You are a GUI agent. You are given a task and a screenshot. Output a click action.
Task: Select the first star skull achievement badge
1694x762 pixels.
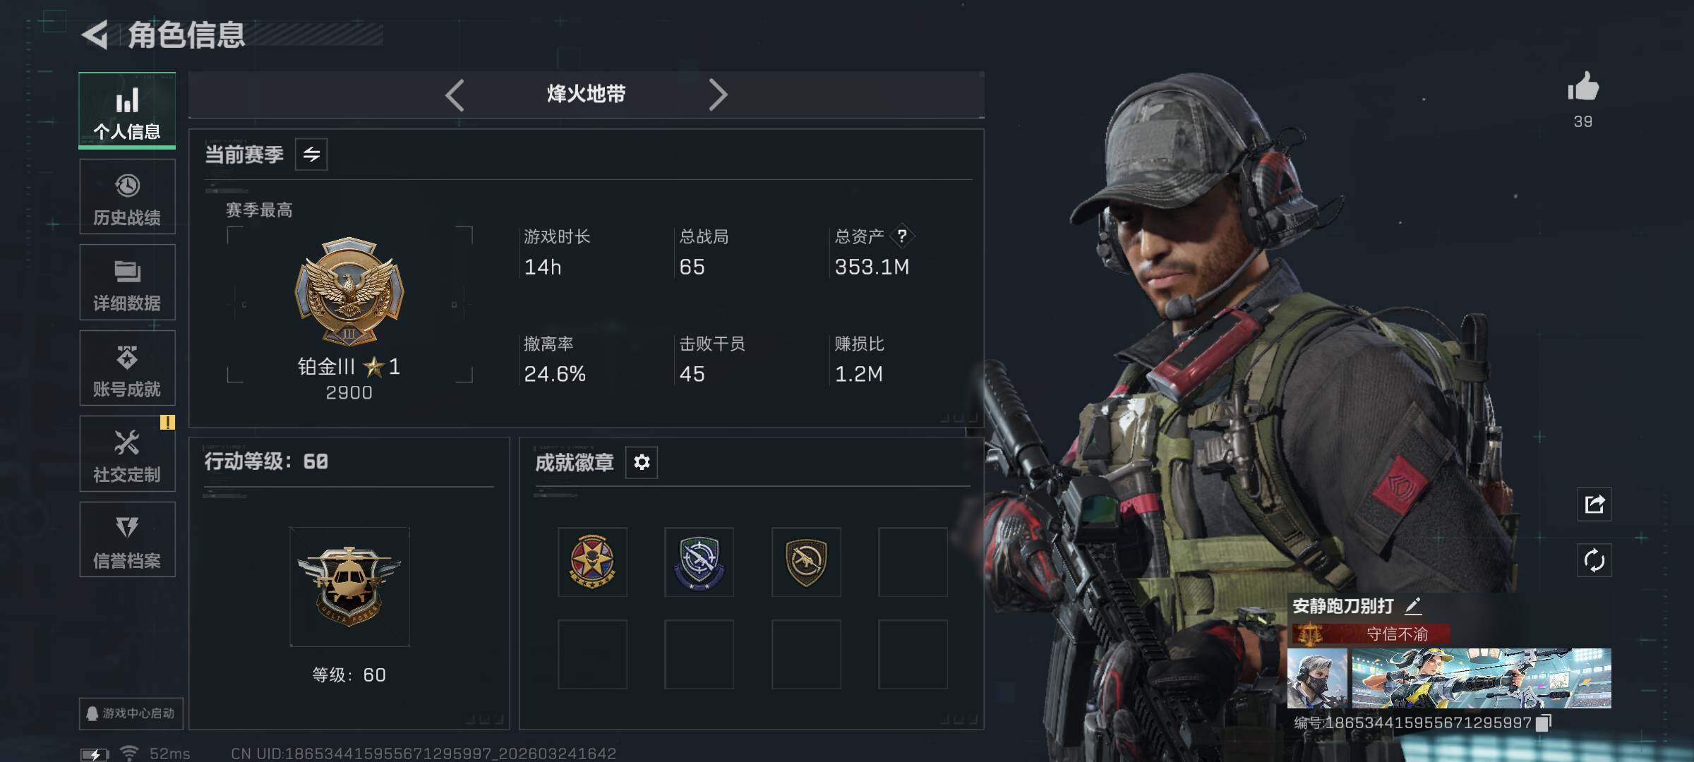point(592,562)
